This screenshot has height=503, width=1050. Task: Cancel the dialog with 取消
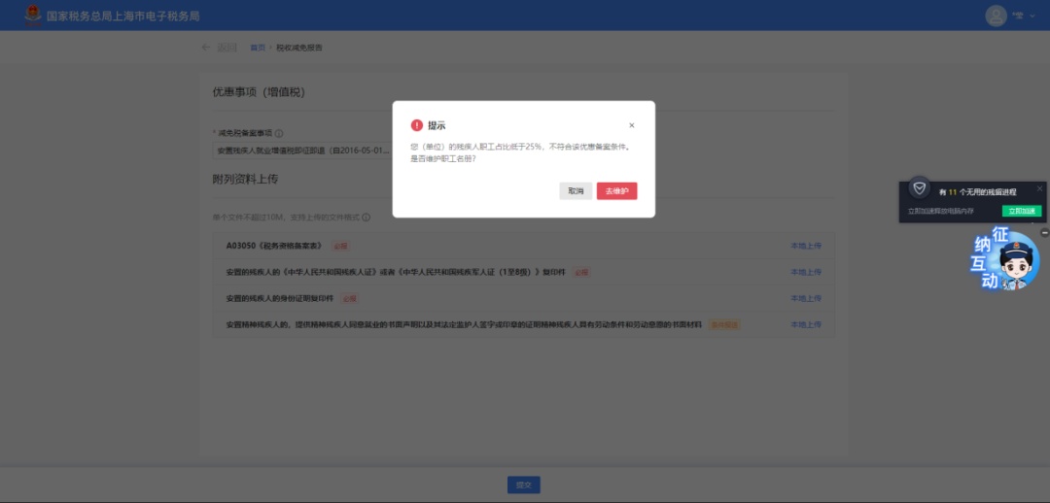click(576, 191)
